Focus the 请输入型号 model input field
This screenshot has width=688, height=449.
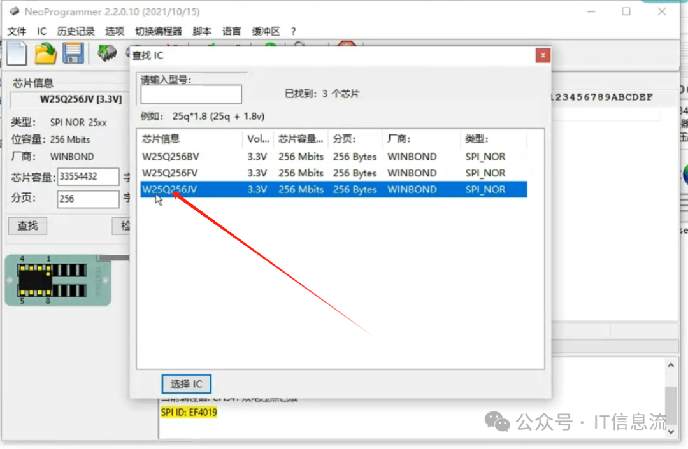[191, 94]
